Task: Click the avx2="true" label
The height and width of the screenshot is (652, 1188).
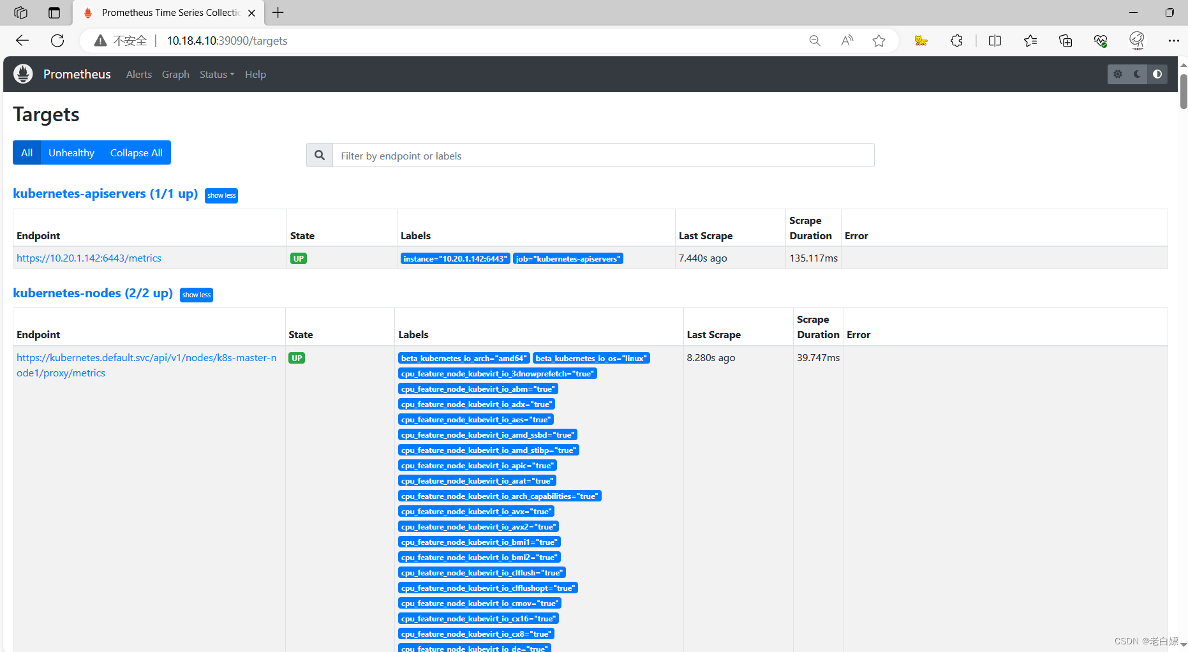Action: [x=479, y=526]
